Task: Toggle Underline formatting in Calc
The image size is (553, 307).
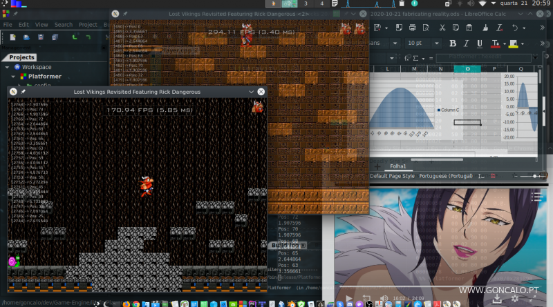Action: (480, 43)
